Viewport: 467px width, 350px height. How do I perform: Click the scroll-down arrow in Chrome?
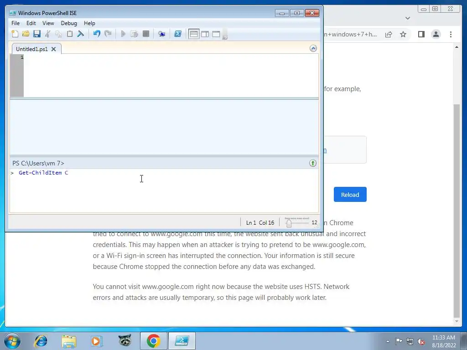point(457,321)
